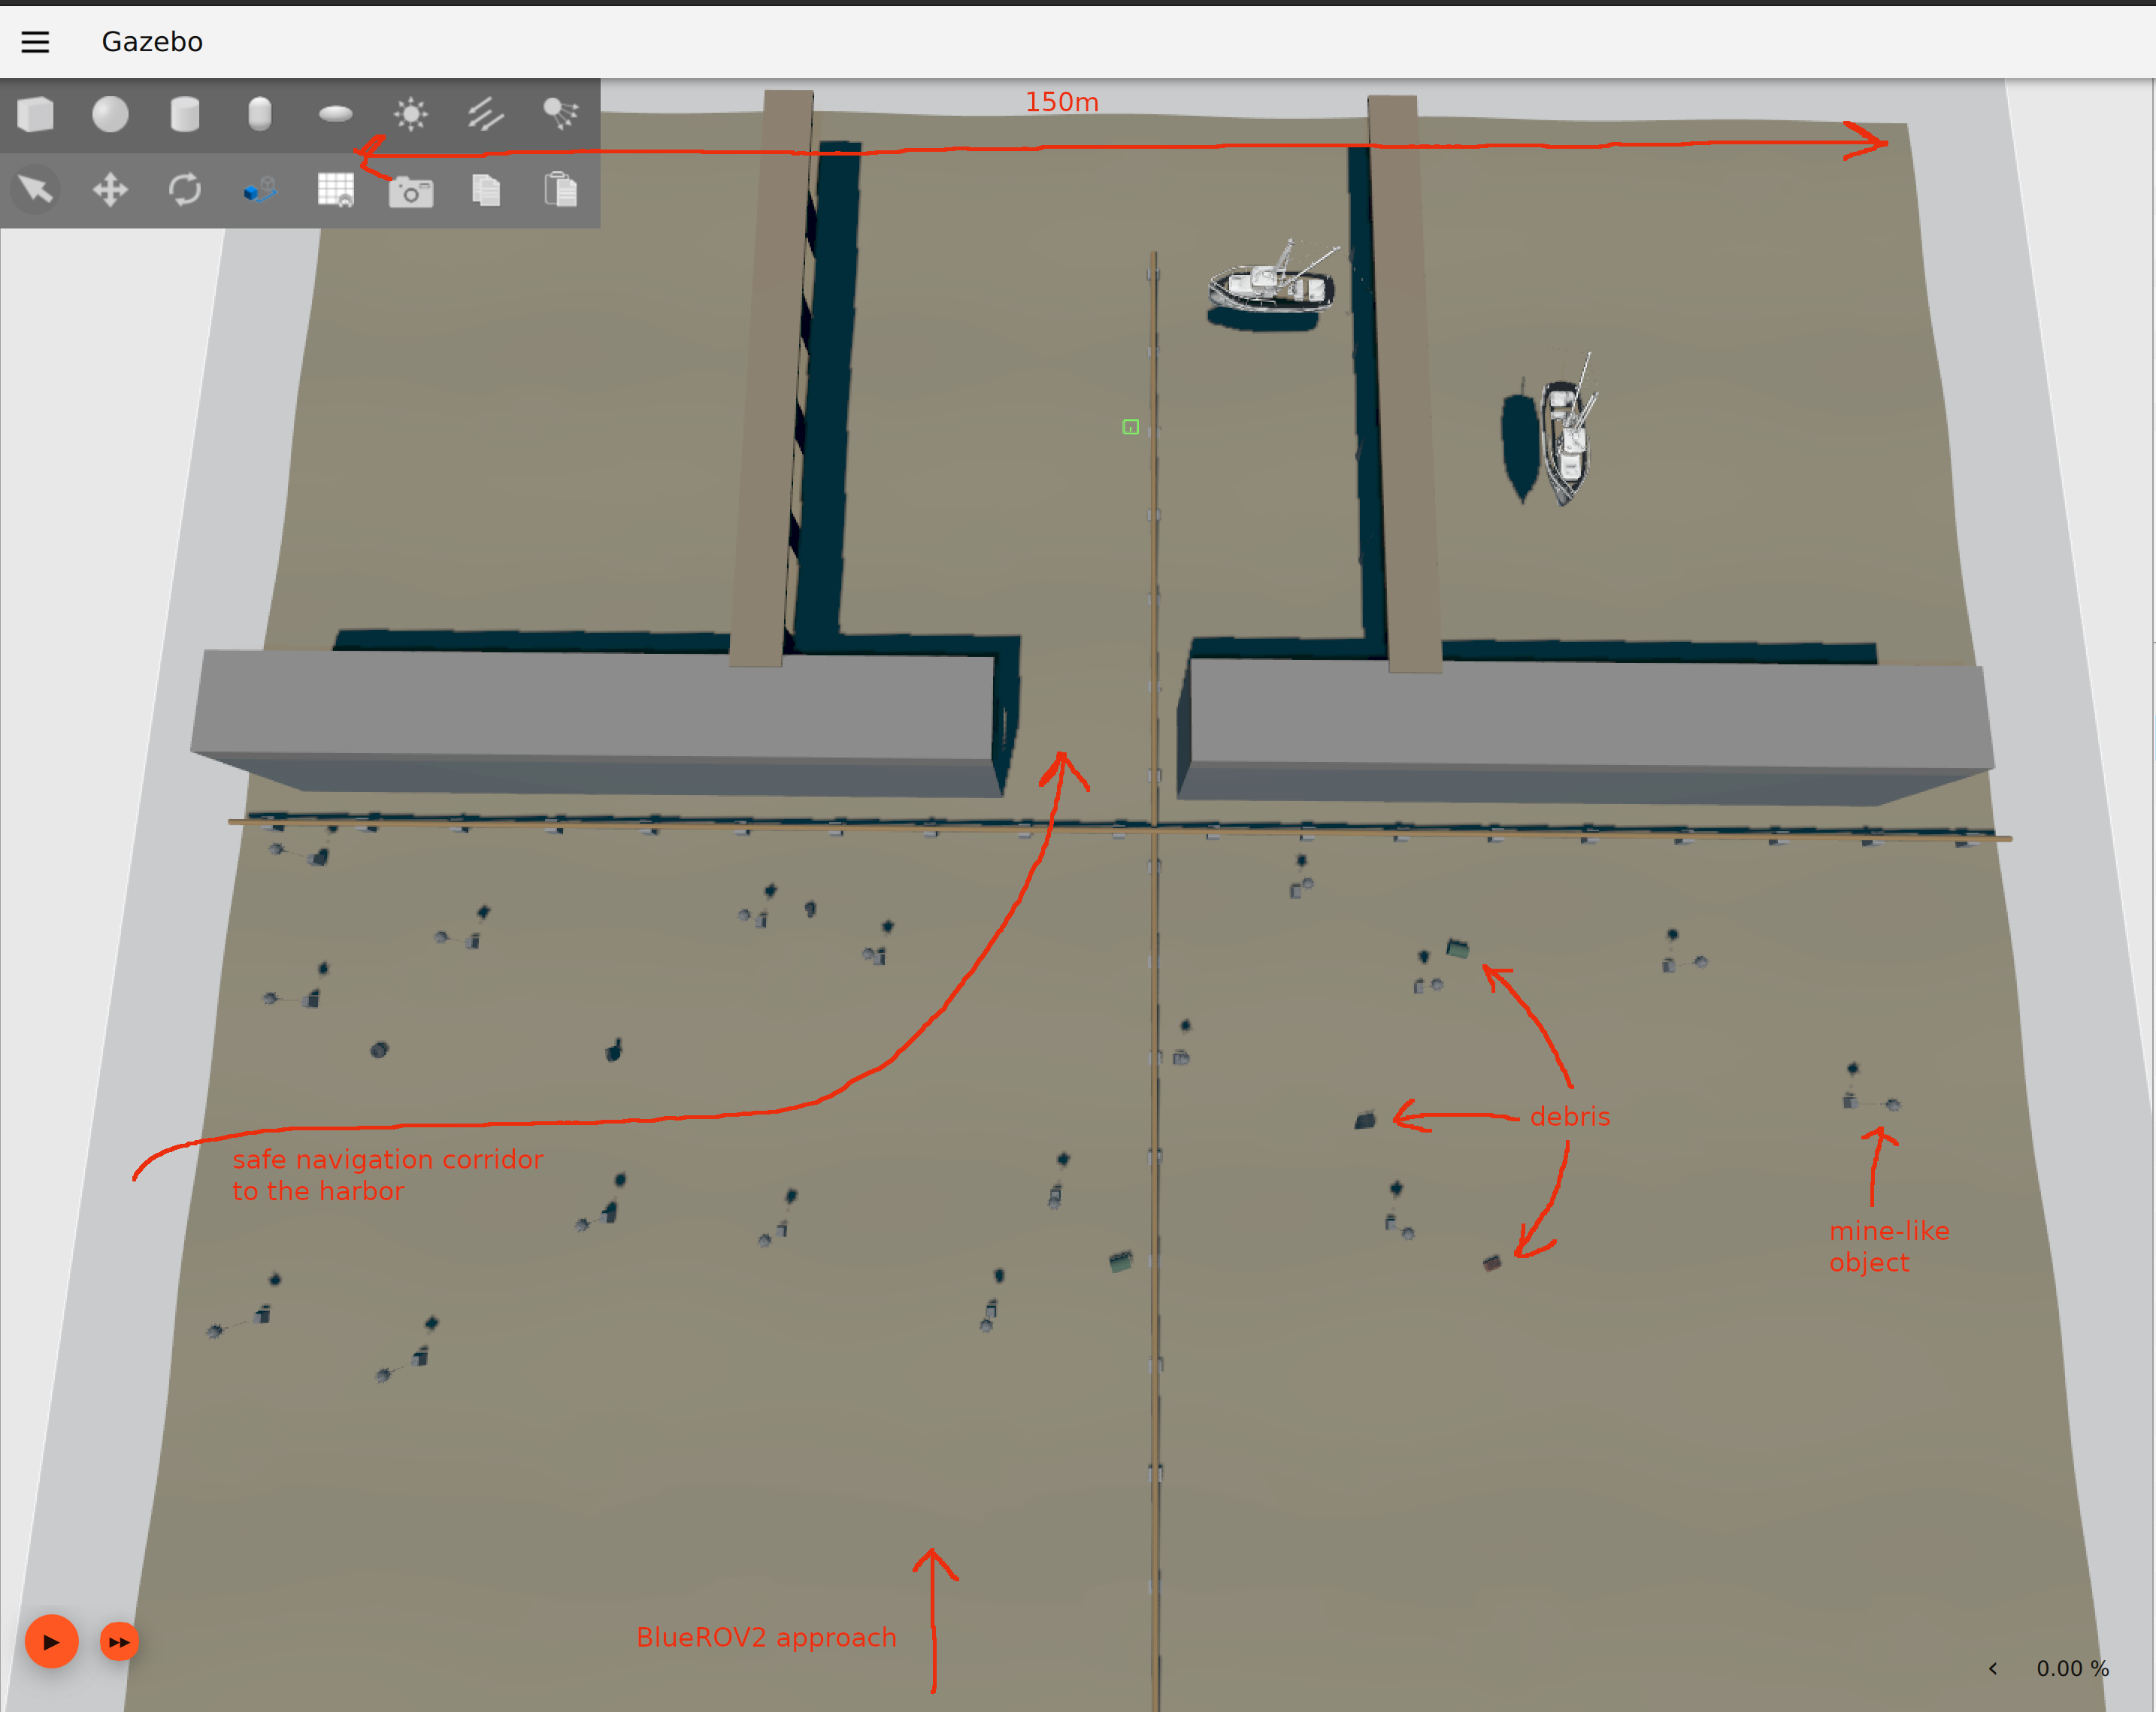Open the hamburger menu next to Gazebo
This screenshot has height=1712, width=2156.
[x=35, y=42]
